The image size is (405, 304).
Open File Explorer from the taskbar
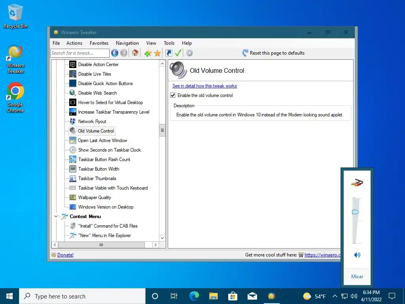pos(213,296)
